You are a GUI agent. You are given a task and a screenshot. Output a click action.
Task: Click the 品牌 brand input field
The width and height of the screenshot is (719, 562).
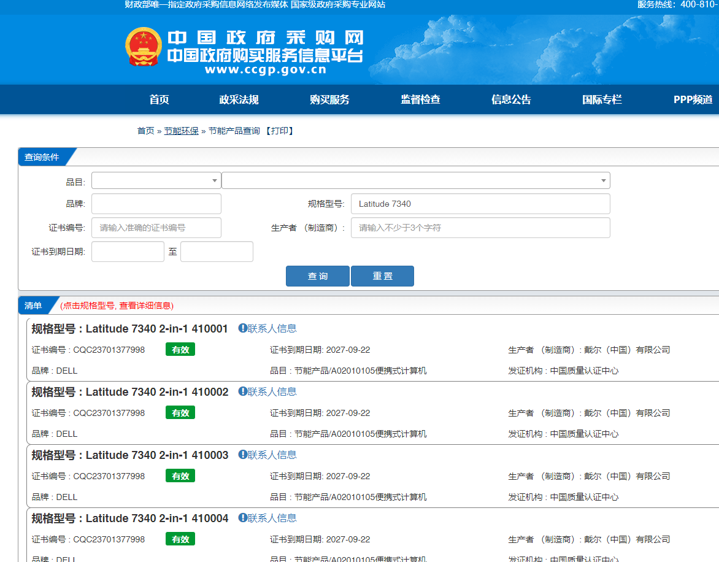[x=156, y=204]
